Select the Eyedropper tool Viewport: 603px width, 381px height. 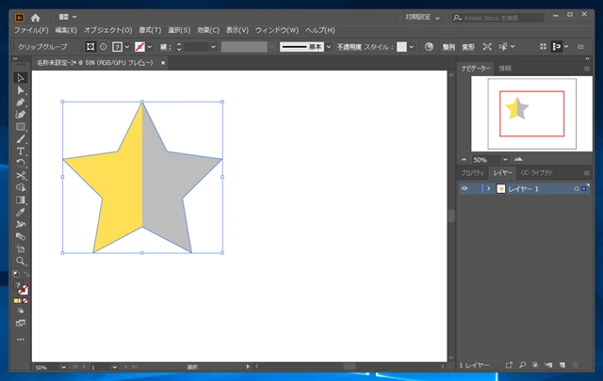[21, 212]
